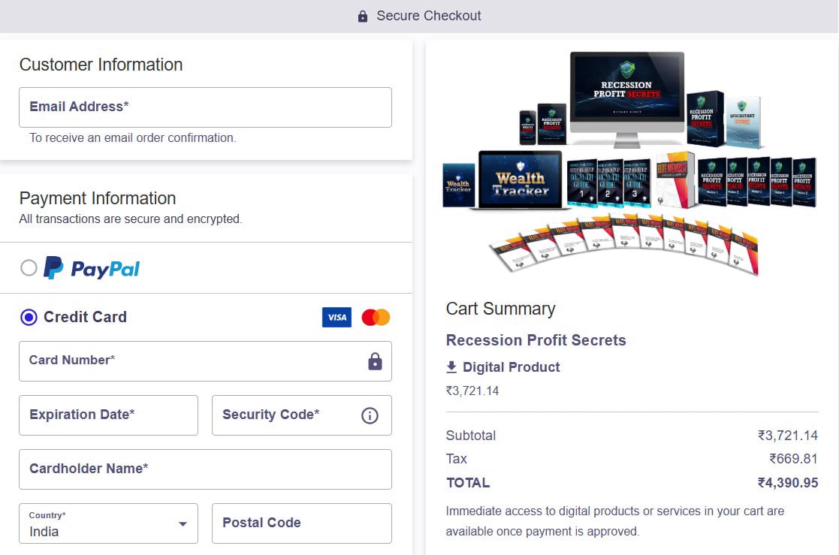Select the Credit Card radio button
839x555 pixels.
tap(29, 318)
